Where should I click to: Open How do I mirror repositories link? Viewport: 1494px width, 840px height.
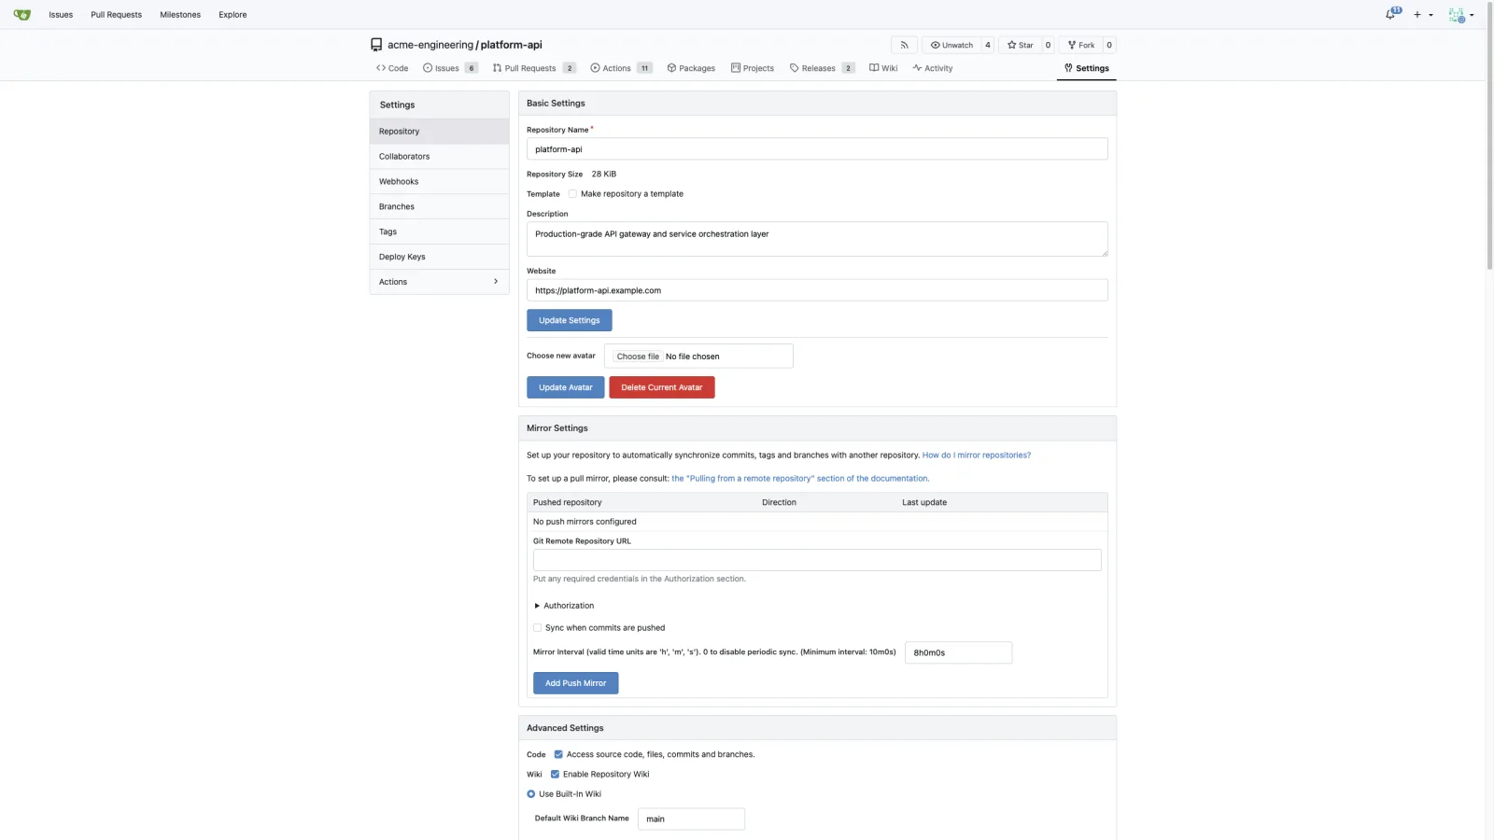pyautogui.click(x=977, y=455)
